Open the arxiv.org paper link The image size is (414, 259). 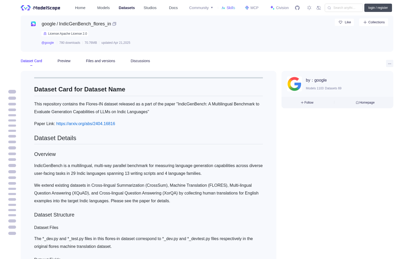point(86,124)
